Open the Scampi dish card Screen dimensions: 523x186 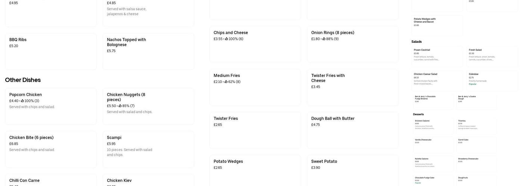148,149
